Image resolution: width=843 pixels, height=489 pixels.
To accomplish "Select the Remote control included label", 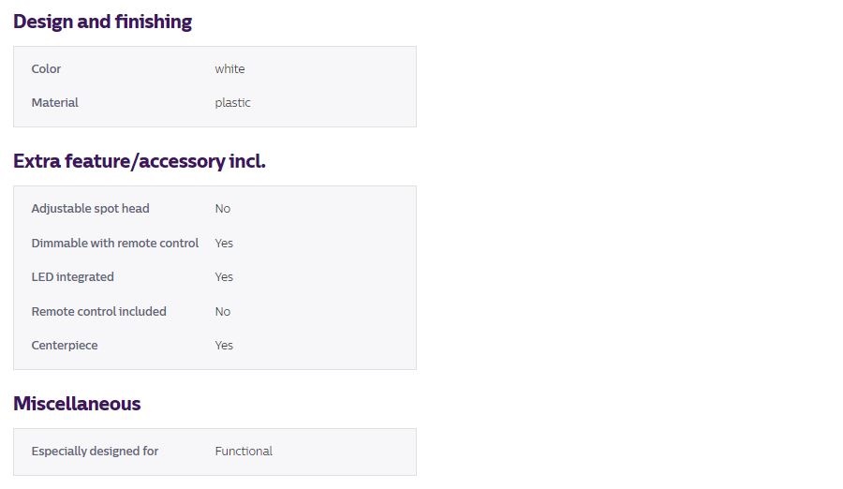I will coord(99,311).
